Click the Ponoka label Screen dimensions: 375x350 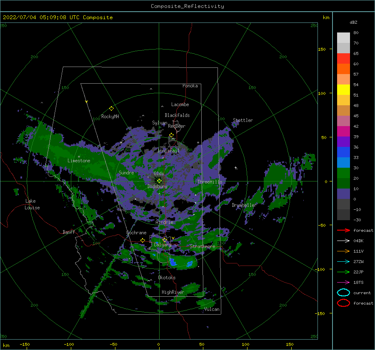coord(190,86)
